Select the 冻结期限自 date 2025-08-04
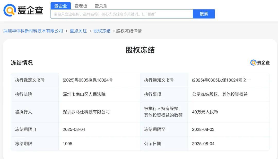Image resolution: width=278 pixels, height=159 pixels. [x=74, y=129]
